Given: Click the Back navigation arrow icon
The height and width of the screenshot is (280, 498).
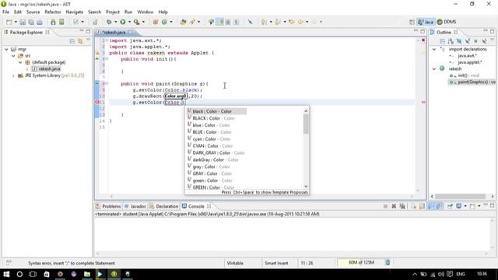Looking at the screenshot, I should pyautogui.click(x=300, y=22).
